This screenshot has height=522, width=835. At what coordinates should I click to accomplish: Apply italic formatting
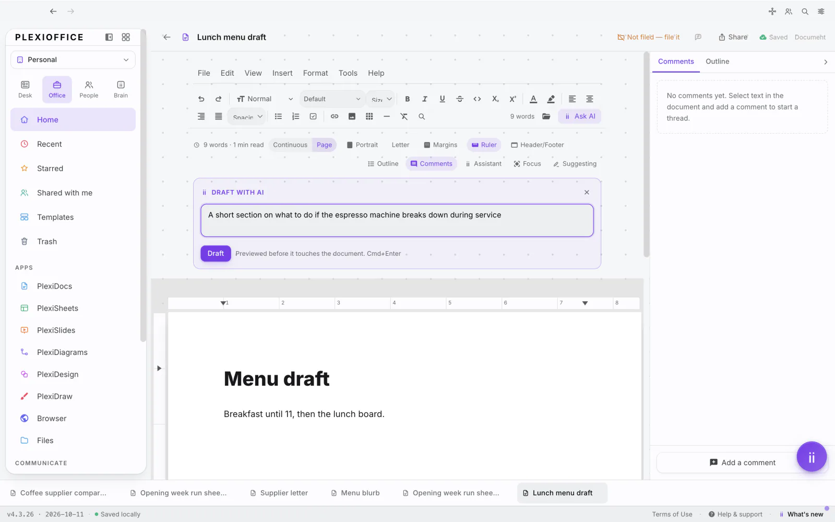click(425, 99)
